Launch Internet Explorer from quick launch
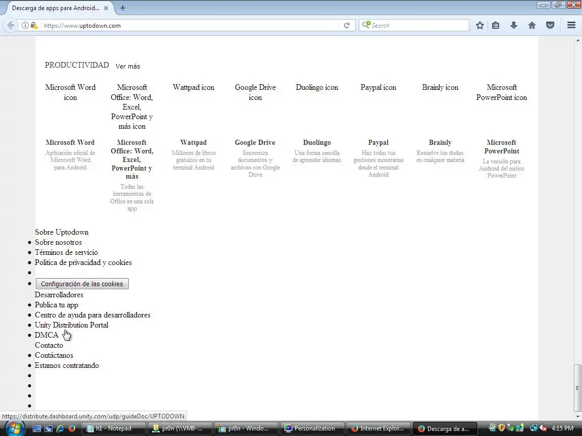Image resolution: width=582 pixels, height=436 pixels. coord(60,428)
